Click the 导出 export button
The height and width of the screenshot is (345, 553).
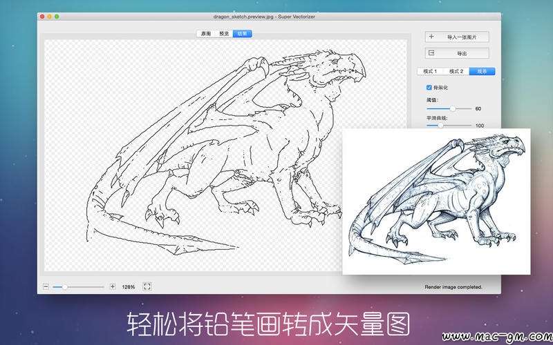pos(457,53)
